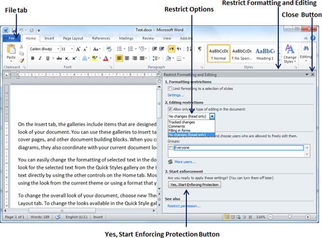The width and height of the screenshot is (322, 238).
Task: Click Grow Font icon
Action: [x=78, y=49]
